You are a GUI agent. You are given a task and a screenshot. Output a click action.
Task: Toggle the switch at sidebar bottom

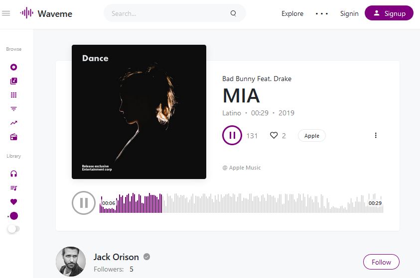pos(13,229)
